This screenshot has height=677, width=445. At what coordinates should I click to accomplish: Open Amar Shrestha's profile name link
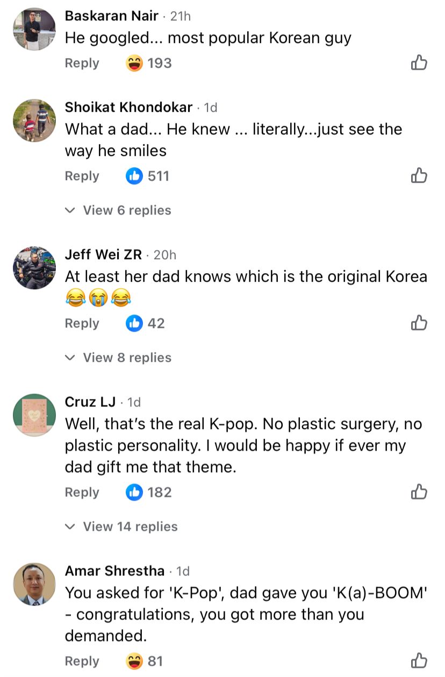click(114, 571)
